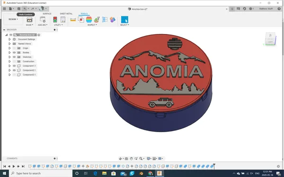Image resolution: width=284 pixels, height=177 pixels.
Task: Open the UTILITY menu
Action: pyautogui.click(x=58, y=25)
